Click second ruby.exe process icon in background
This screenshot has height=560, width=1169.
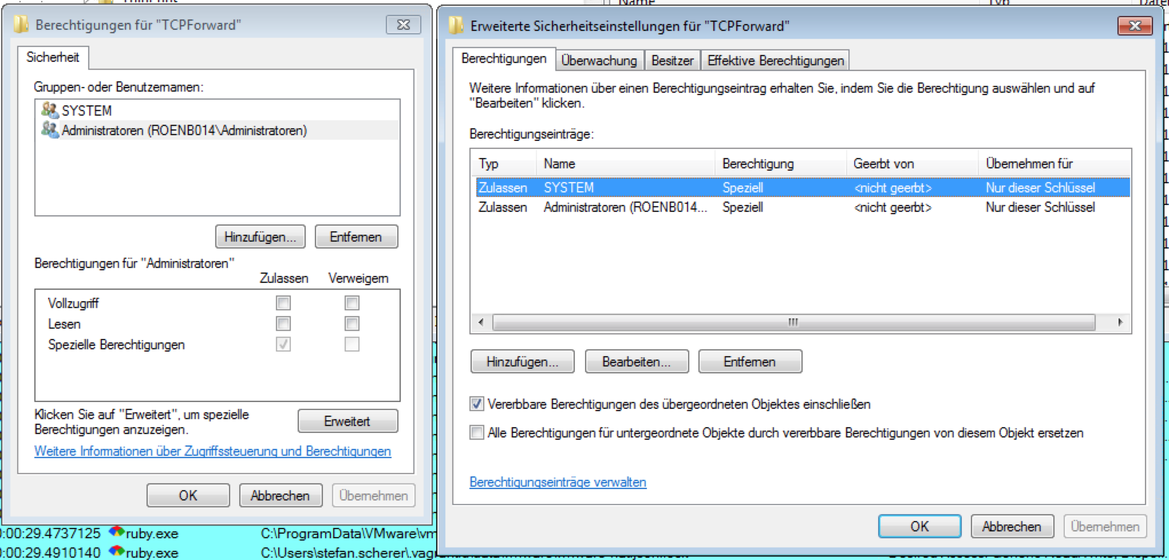116,552
